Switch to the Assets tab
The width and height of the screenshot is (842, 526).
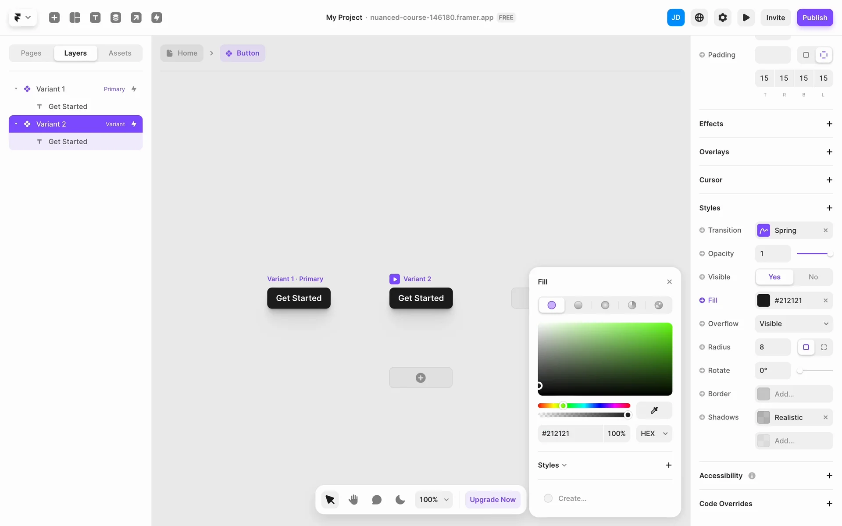coord(120,53)
